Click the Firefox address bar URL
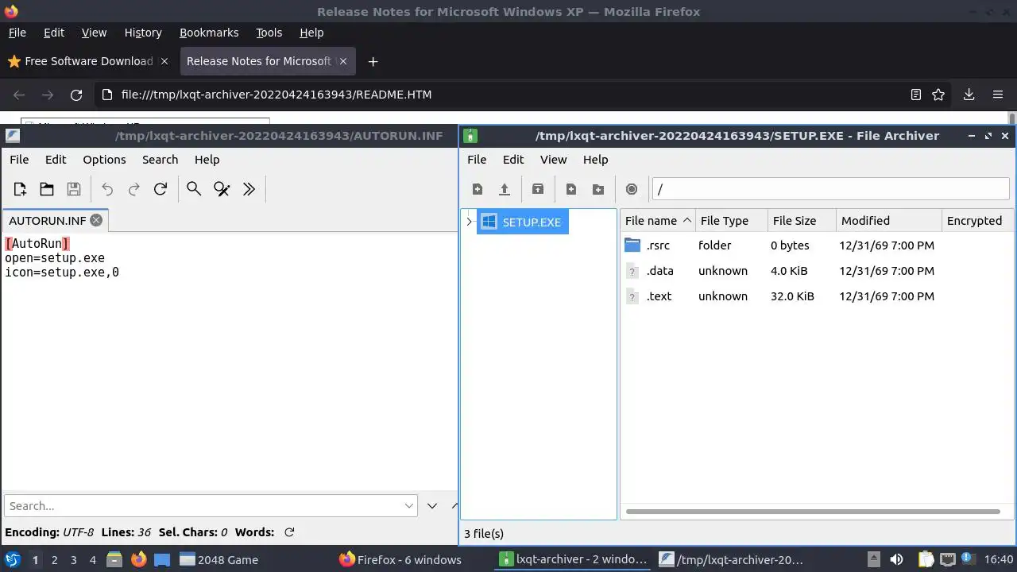 point(276,95)
